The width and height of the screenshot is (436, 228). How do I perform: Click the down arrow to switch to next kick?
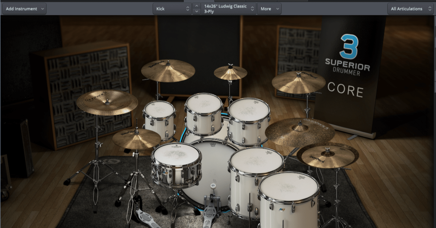click(x=197, y=12)
